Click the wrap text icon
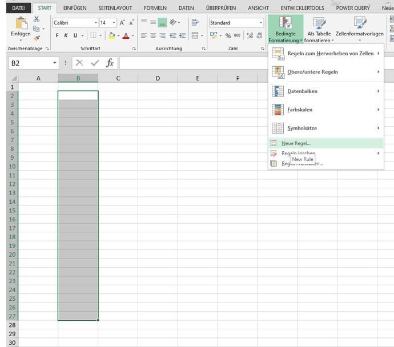This screenshot has height=347, width=394. click(195, 22)
